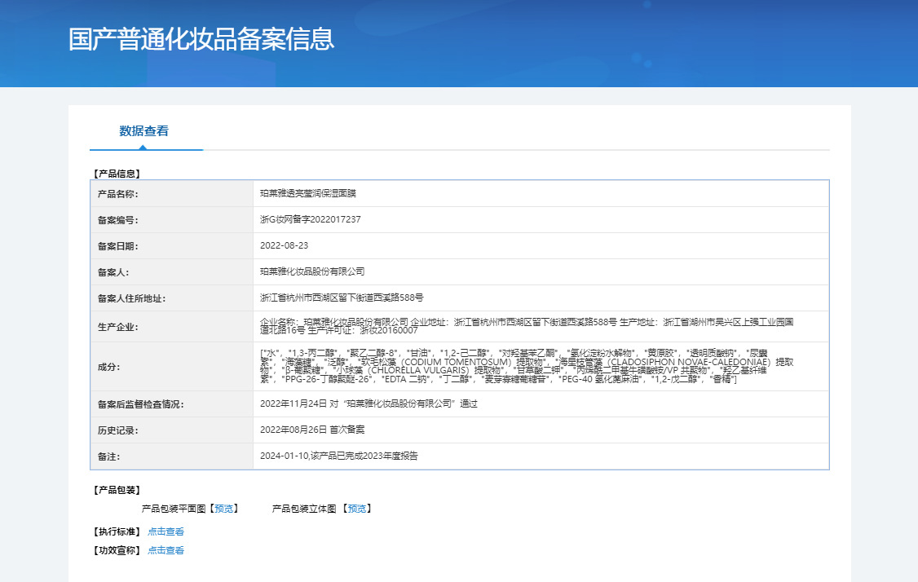918x582 pixels.
Task: Click the 备注 row label
Action: 108,456
